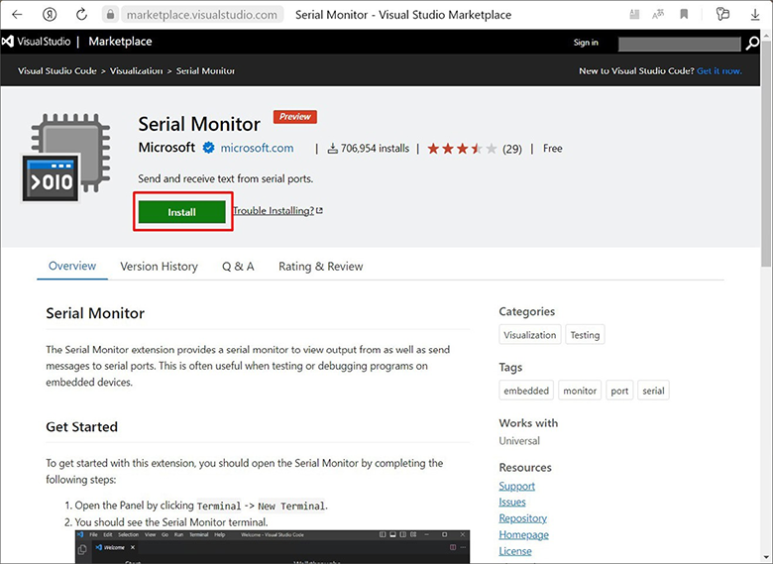The image size is (773, 564).
Task: Open the License resource link
Action: coord(515,551)
